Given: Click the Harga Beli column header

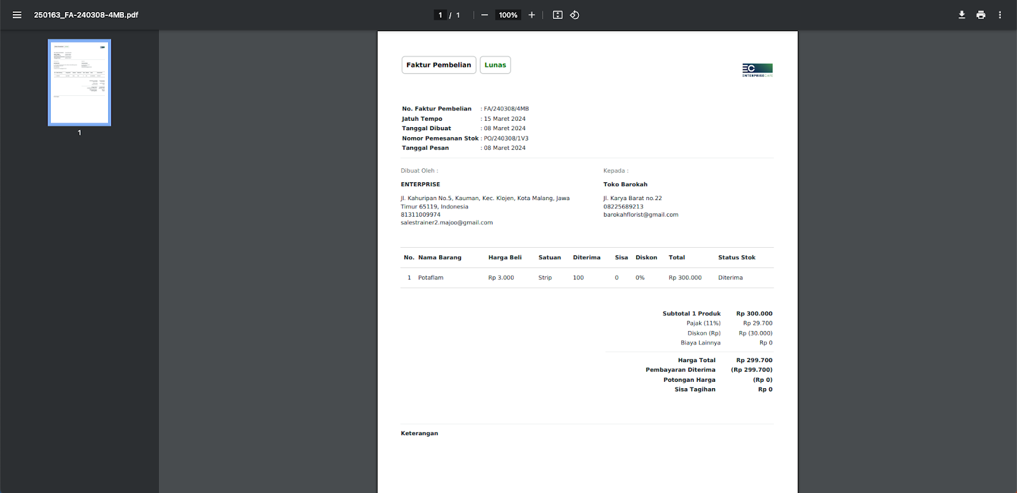Looking at the screenshot, I should (505, 257).
